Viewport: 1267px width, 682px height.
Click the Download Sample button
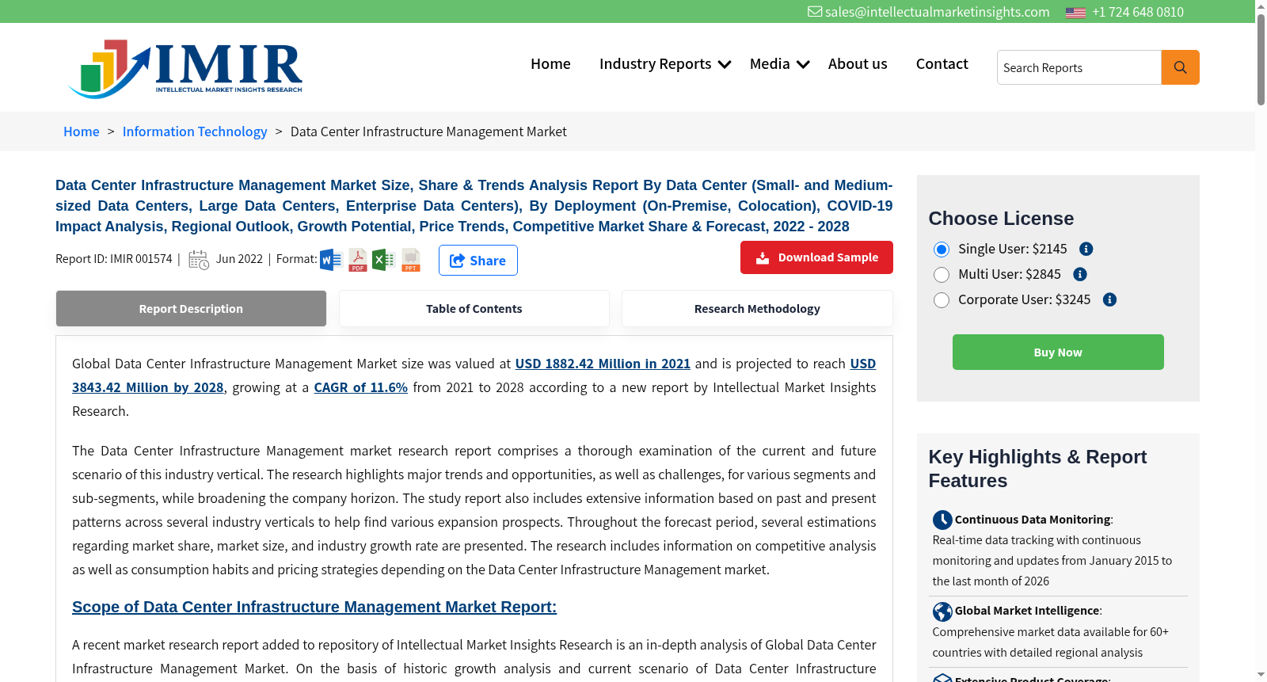(x=816, y=257)
